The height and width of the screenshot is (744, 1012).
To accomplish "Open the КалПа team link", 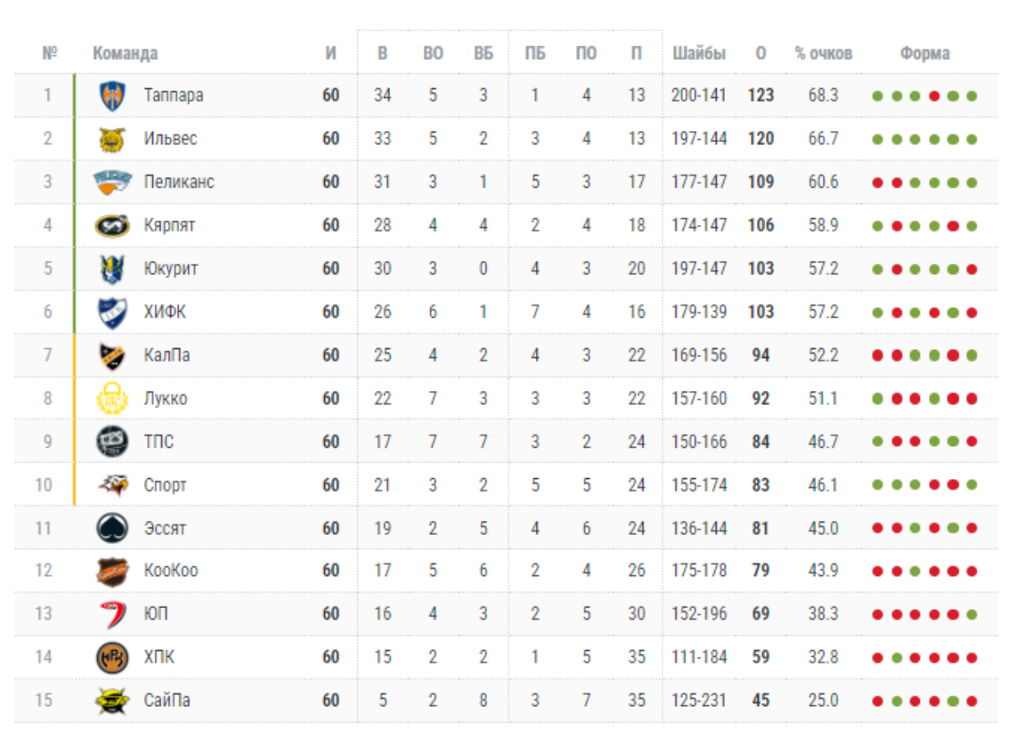I will [167, 356].
